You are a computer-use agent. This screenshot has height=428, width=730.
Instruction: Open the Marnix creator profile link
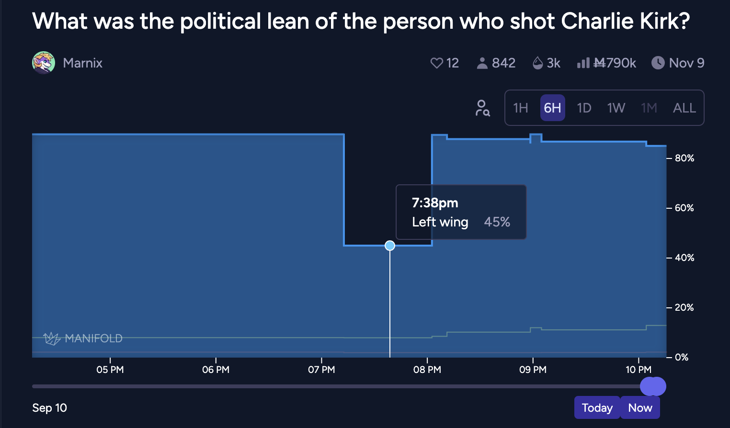click(x=82, y=63)
